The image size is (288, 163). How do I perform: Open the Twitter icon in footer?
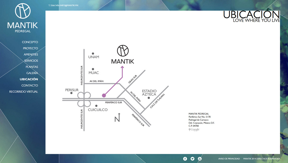click(x=192, y=159)
